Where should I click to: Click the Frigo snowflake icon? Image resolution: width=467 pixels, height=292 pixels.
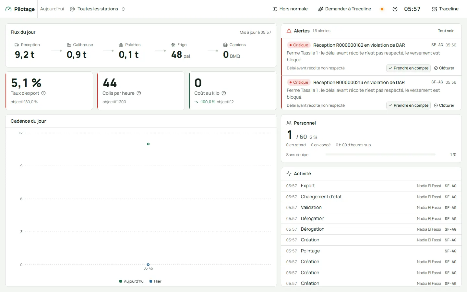[173, 45]
